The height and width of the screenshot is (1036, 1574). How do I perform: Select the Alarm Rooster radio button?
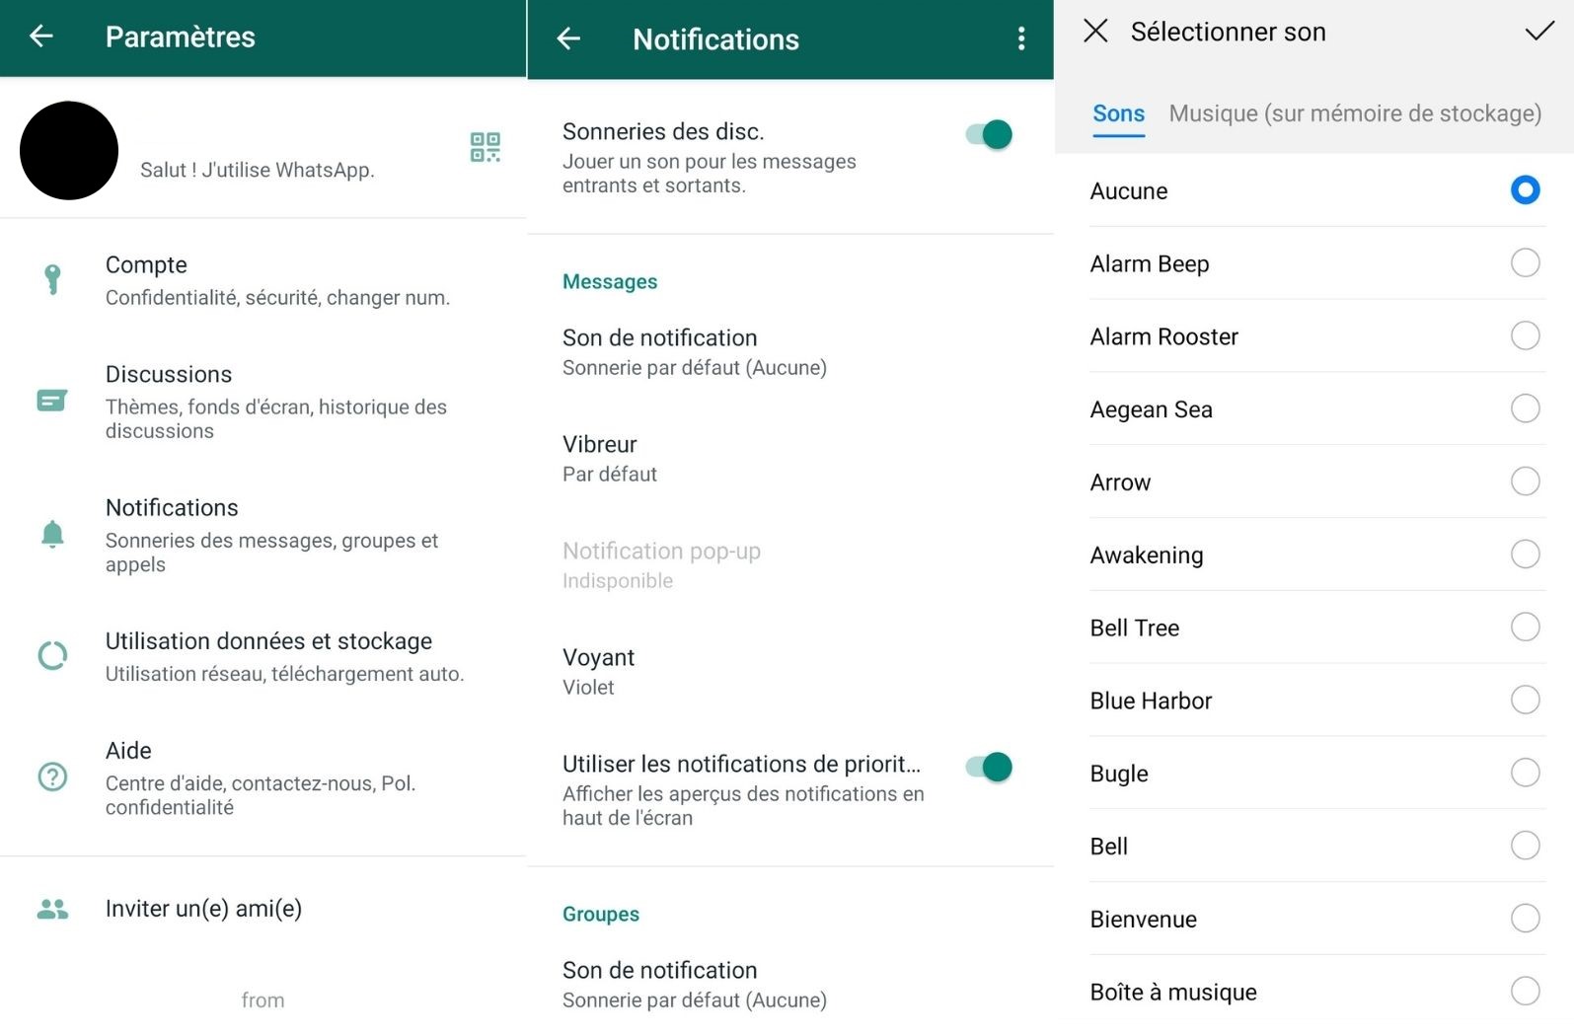[x=1525, y=335]
